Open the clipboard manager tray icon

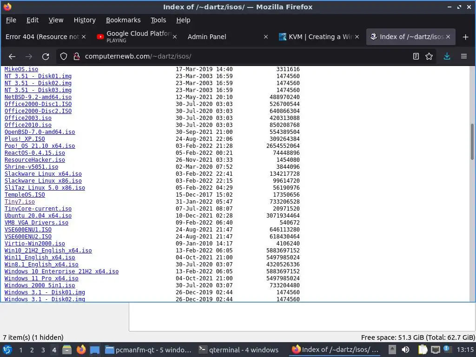(x=422, y=350)
